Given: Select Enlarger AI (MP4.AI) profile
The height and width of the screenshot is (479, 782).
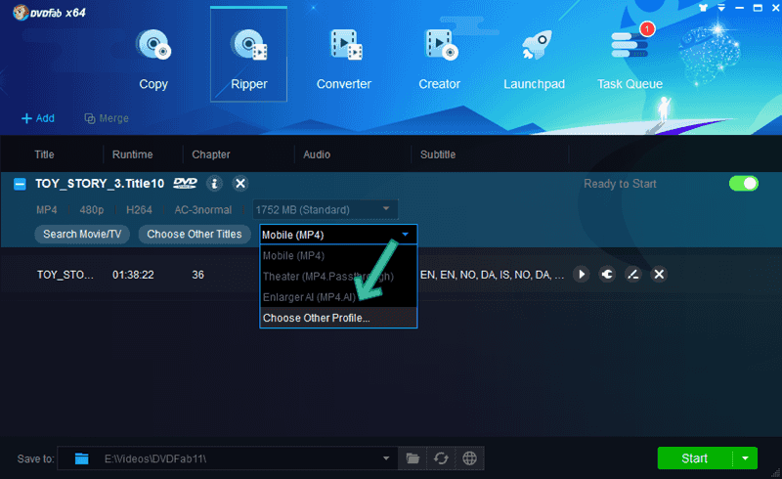Looking at the screenshot, I should [338, 297].
